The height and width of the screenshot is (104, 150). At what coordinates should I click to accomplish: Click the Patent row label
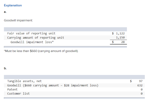[x=12, y=89]
